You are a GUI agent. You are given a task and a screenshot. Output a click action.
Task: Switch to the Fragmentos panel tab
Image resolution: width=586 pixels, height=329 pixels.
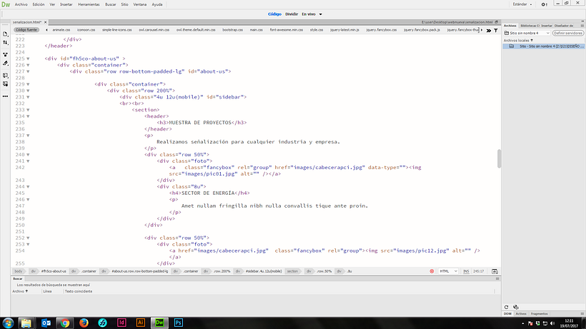click(539, 314)
